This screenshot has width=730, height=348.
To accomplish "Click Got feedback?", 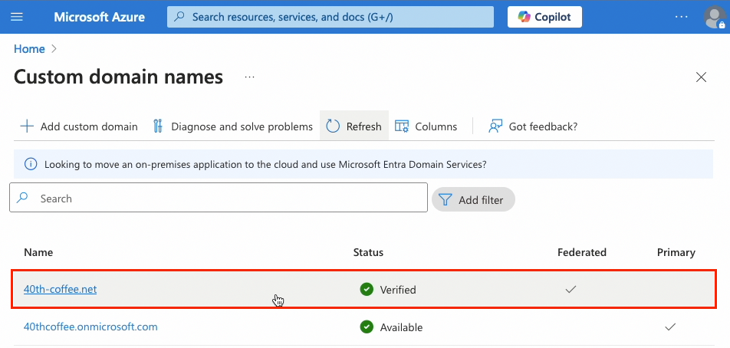I will [533, 126].
